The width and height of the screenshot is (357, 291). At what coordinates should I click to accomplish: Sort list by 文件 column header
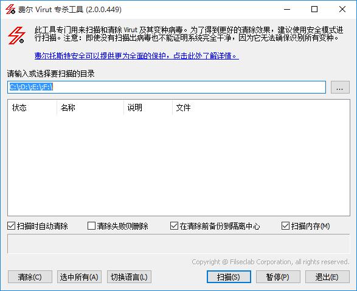tap(261, 108)
